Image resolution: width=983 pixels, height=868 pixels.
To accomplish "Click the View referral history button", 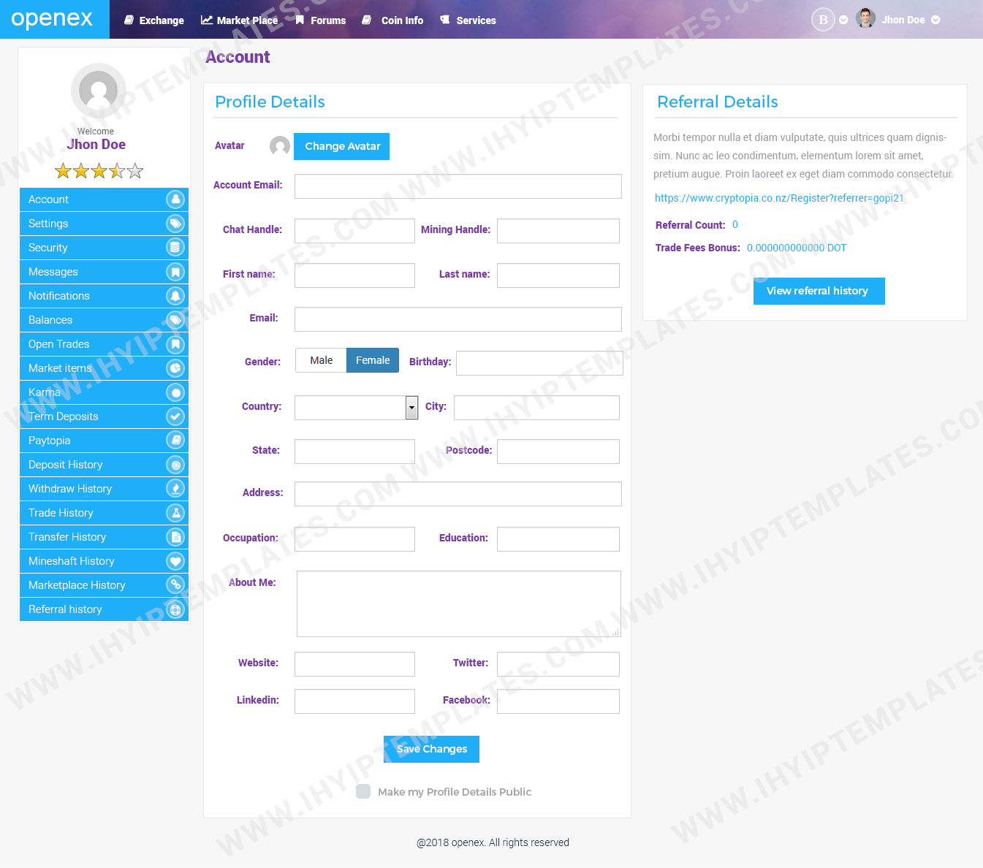I will (x=819, y=291).
